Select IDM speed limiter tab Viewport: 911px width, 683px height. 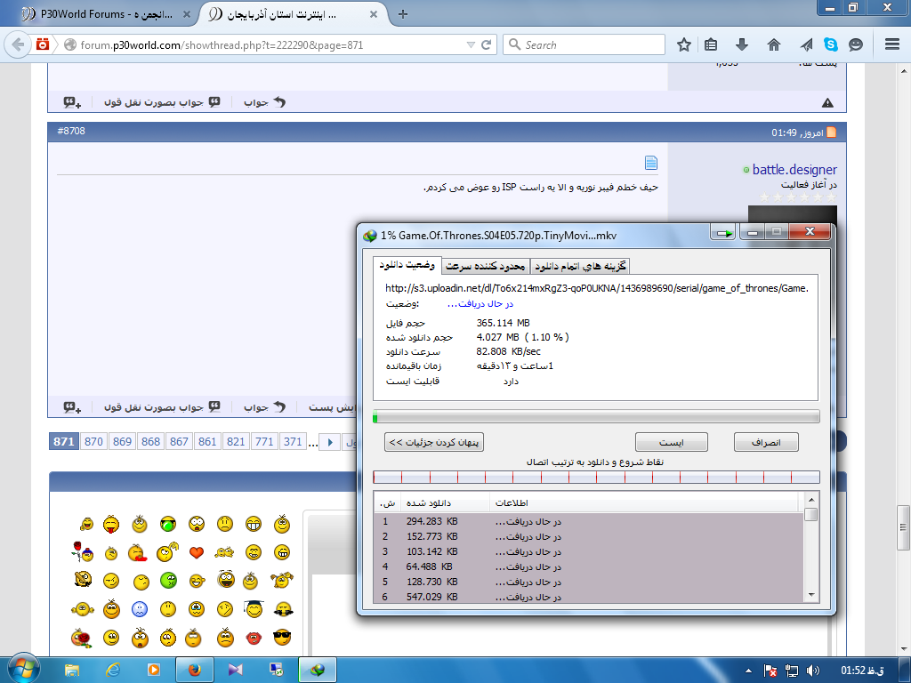pos(486,266)
